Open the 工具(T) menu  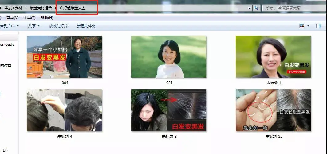tap(30, 18)
